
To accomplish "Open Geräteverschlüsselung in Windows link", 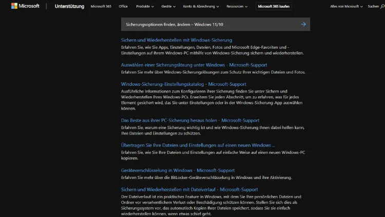I will point(178,170).
